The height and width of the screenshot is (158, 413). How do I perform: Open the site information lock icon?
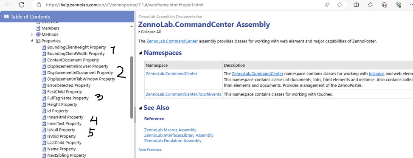(x=39, y=5)
